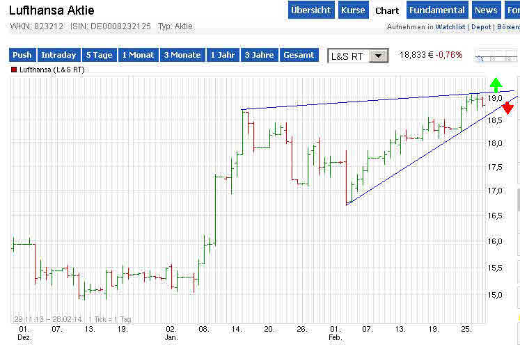This screenshot has height=347, width=520.
Task: Go to the News tab
Action: (x=485, y=10)
